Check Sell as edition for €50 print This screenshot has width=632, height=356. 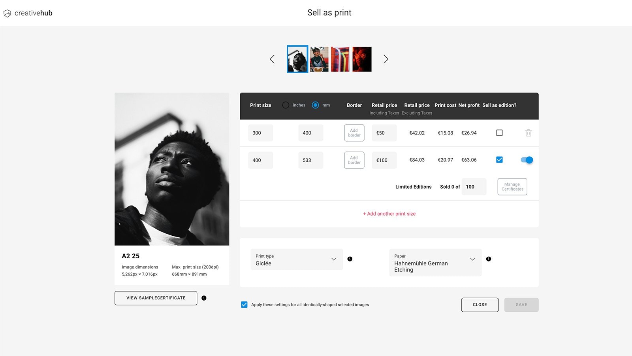(x=499, y=133)
